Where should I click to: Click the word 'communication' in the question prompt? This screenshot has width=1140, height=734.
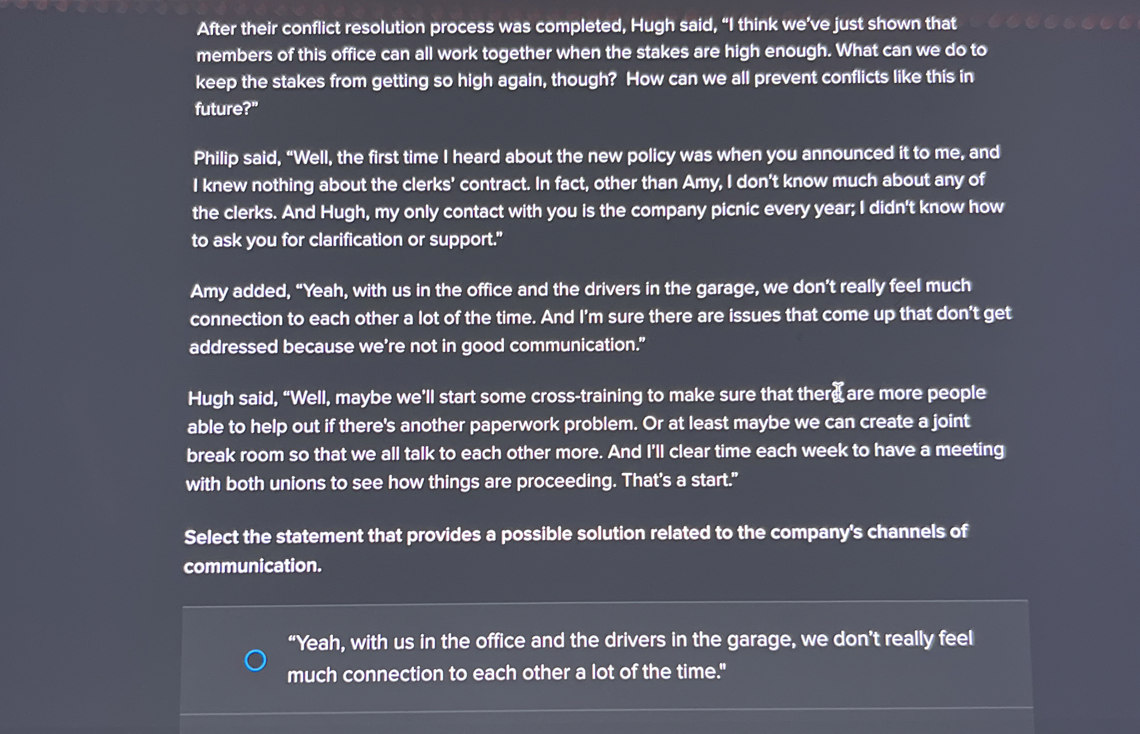pyautogui.click(x=253, y=567)
